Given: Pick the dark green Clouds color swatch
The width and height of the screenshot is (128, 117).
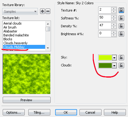Looking at the screenshot, I should click(105, 65).
